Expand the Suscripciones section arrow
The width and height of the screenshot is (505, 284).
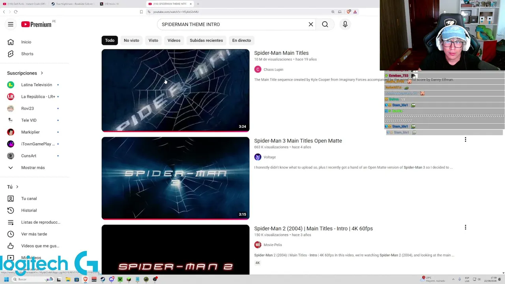(42, 73)
